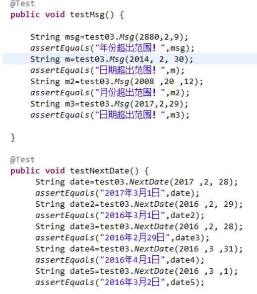This screenshot has height=294, width=257.
Task: Click assertEquals line with "2016年3月2日"
Action: click(x=120, y=283)
